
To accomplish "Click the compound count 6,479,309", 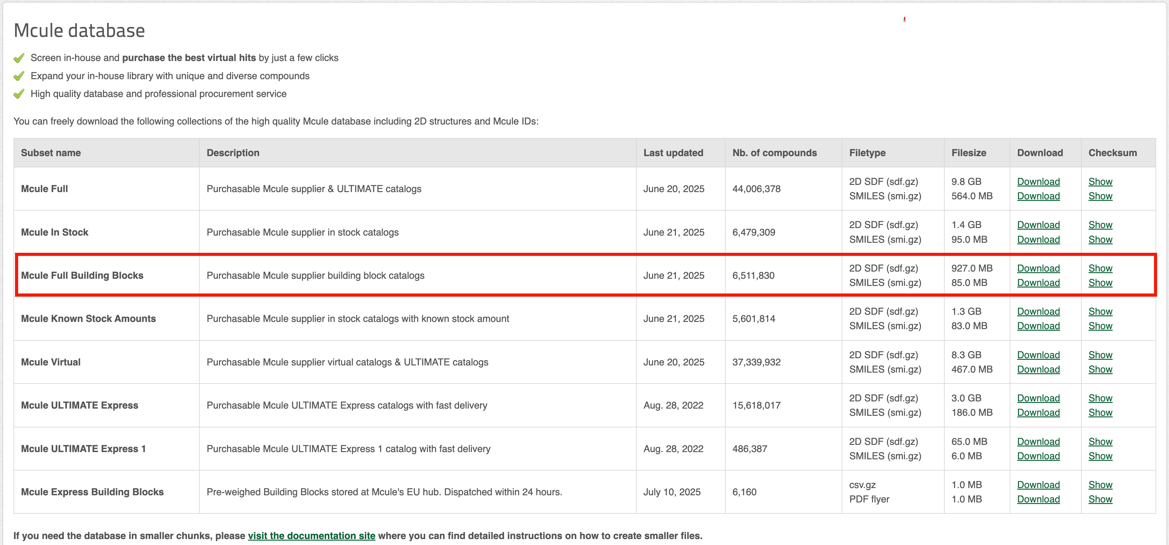I will pos(753,232).
